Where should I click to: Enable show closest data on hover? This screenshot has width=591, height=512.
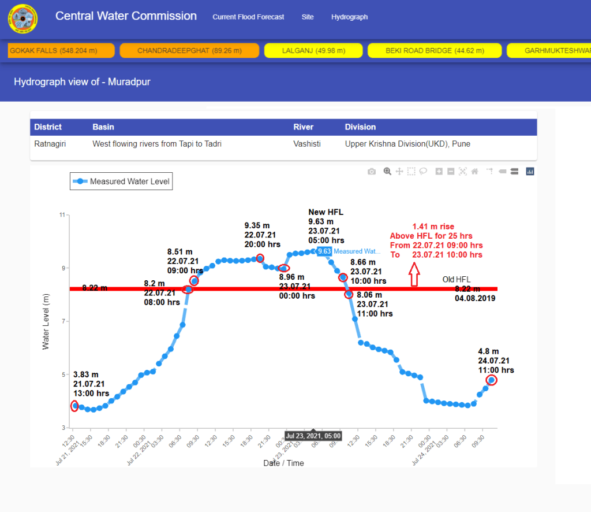pyautogui.click(x=502, y=172)
